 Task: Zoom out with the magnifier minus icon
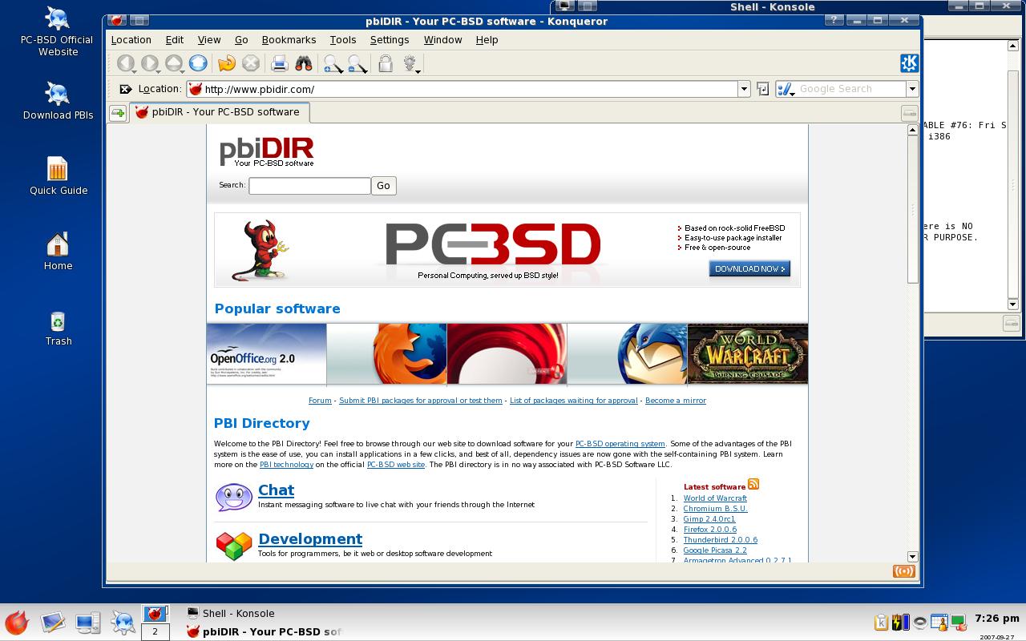pos(357,64)
